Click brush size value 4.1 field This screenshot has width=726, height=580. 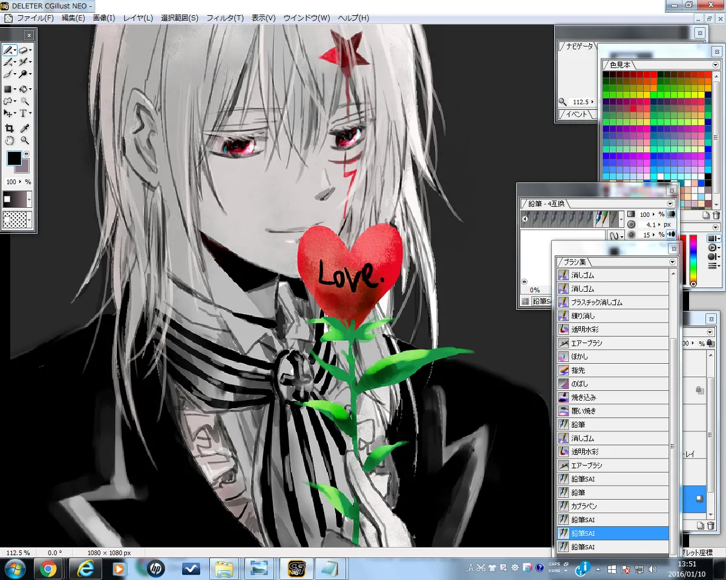pos(650,224)
